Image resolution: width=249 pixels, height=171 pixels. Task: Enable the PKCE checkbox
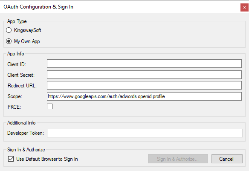50,106
